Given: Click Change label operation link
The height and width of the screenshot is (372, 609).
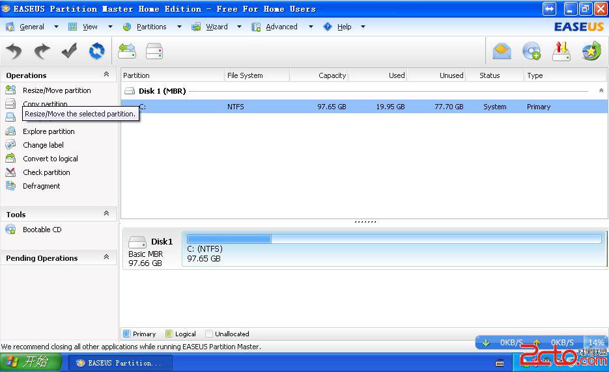Looking at the screenshot, I should (x=43, y=145).
